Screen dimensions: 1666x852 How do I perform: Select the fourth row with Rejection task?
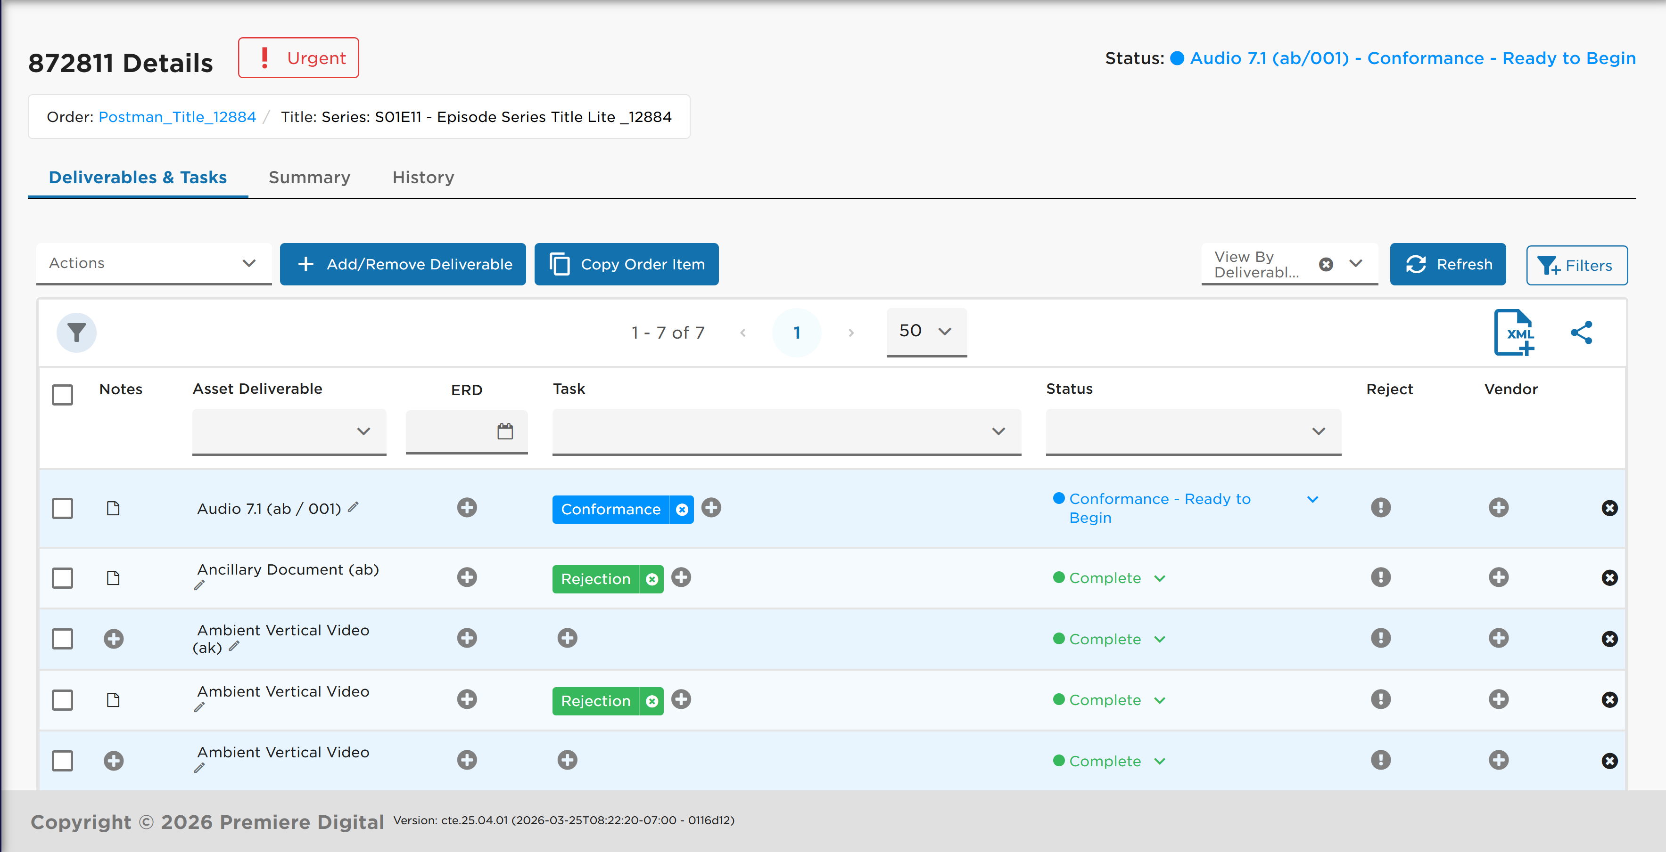[x=63, y=700]
